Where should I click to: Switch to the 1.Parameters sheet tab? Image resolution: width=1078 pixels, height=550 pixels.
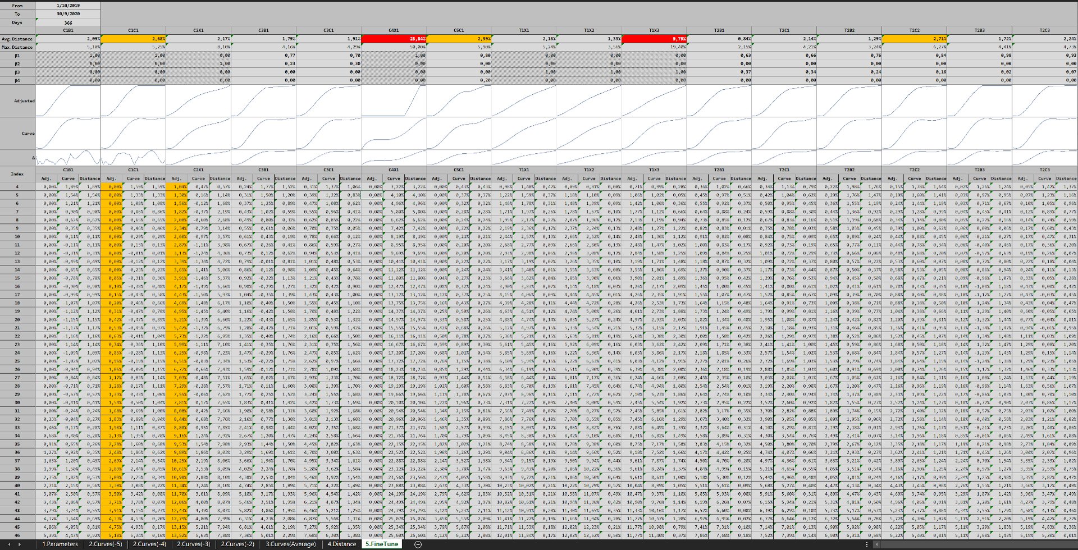coord(60,544)
